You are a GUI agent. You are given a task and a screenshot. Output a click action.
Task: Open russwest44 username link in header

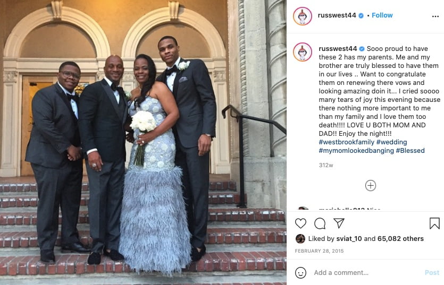(337, 15)
